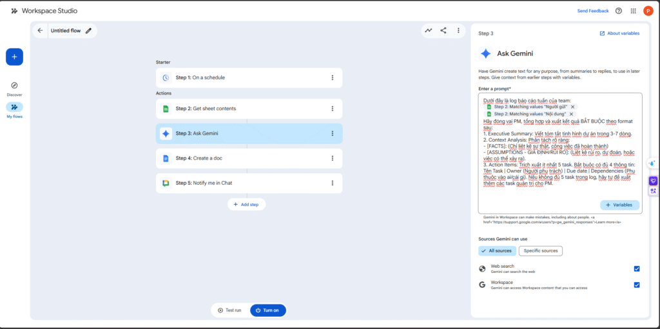Viewport: 660px width, 329px height.
Task: Click the pencil icon to rename the flow
Action: tap(88, 30)
